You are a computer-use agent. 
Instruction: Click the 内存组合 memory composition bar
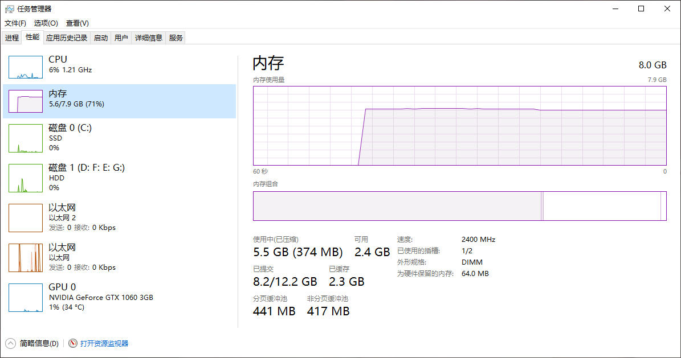459,206
